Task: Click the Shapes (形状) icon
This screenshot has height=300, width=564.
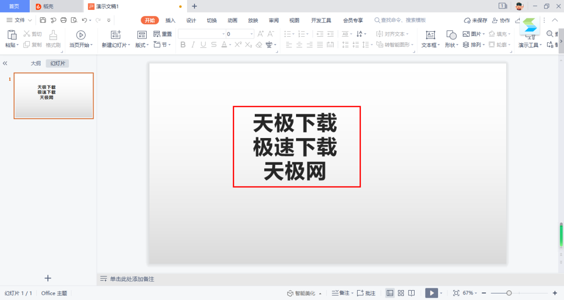Action: pos(451,35)
